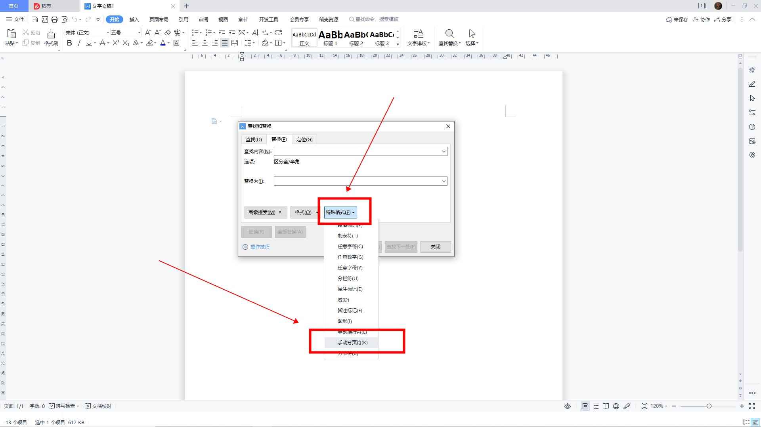The height and width of the screenshot is (427, 761).
Task: Click into the Find content input field
Action: 357,152
